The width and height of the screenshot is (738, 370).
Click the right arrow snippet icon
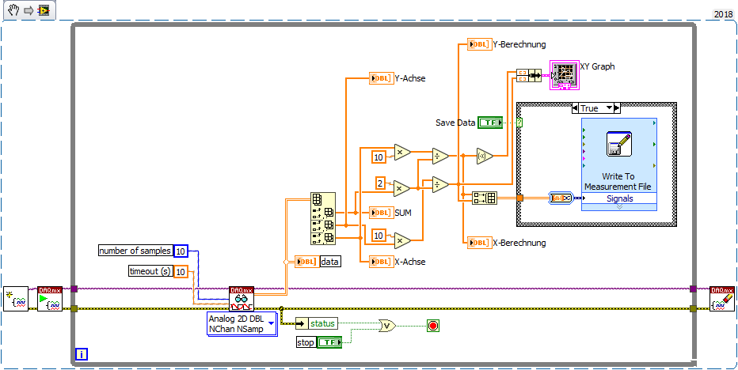28,10
